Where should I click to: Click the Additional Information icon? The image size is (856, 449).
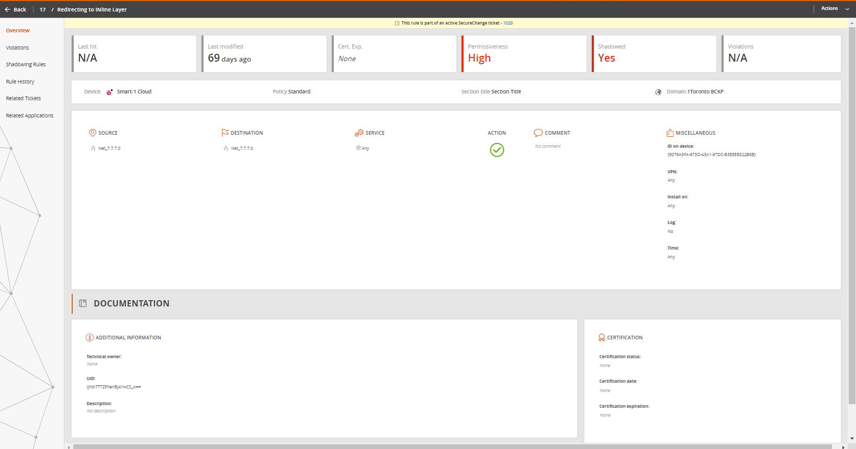click(89, 338)
